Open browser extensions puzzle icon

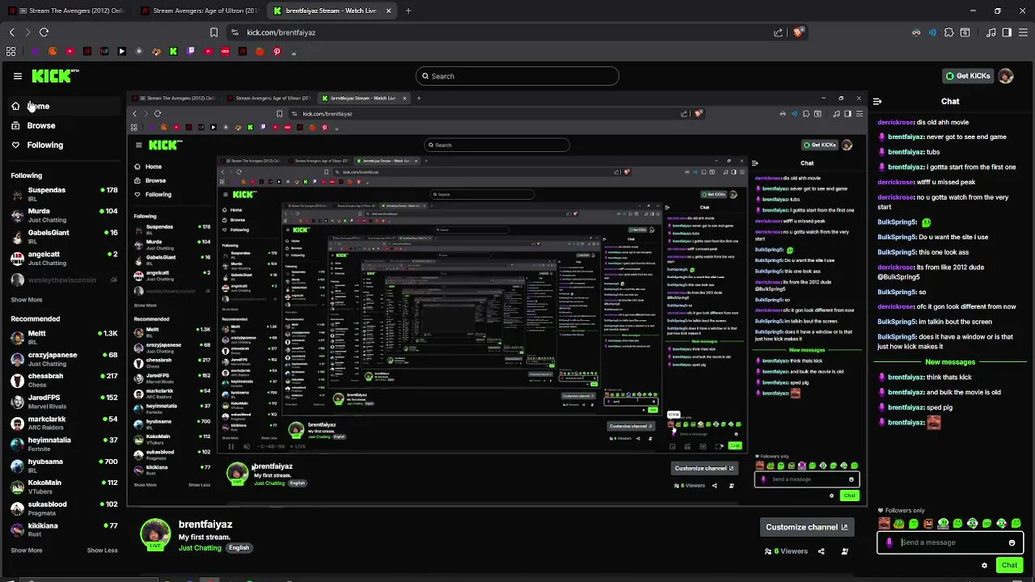pos(948,32)
